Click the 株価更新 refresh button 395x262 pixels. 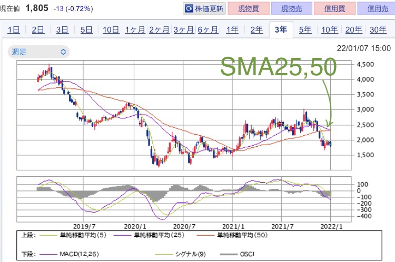(x=204, y=9)
